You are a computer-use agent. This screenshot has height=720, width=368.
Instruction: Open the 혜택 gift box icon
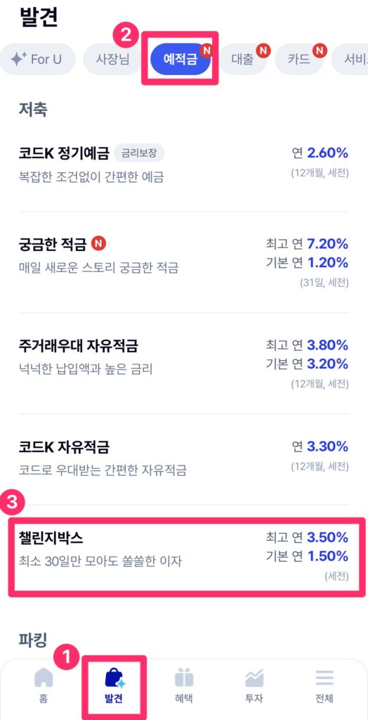tap(183, 678)
